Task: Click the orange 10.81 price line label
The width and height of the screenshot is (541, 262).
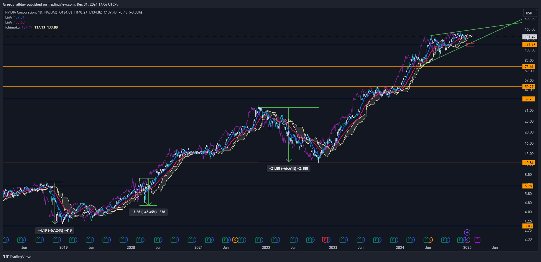Action: click(x=529, y=163)
